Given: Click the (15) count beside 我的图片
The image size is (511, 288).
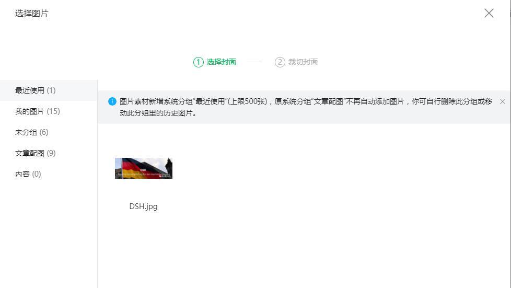Looking at the screenshot, I should (53, 111).
